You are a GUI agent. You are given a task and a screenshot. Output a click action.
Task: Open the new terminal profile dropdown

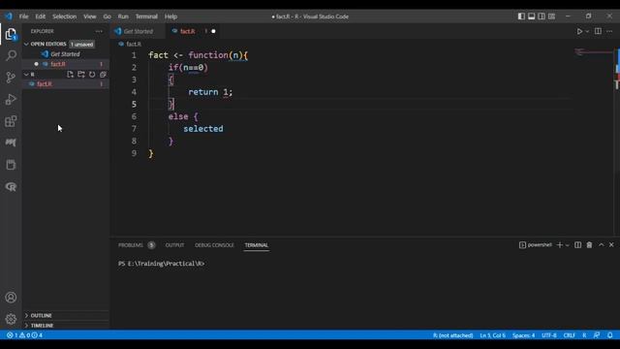click(x=568, y=245)
